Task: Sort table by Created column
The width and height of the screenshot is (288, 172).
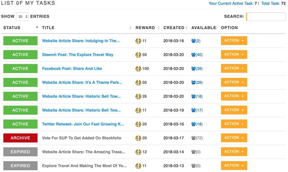Action: click(x=175, y=28)
